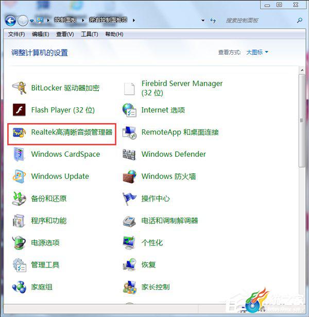Open the Firebird Server Manager icon
This screenshot has height=317, width=309.
click(129, 89)
